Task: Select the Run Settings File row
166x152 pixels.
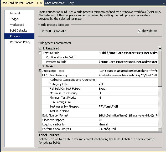Action: pos(100,102)
